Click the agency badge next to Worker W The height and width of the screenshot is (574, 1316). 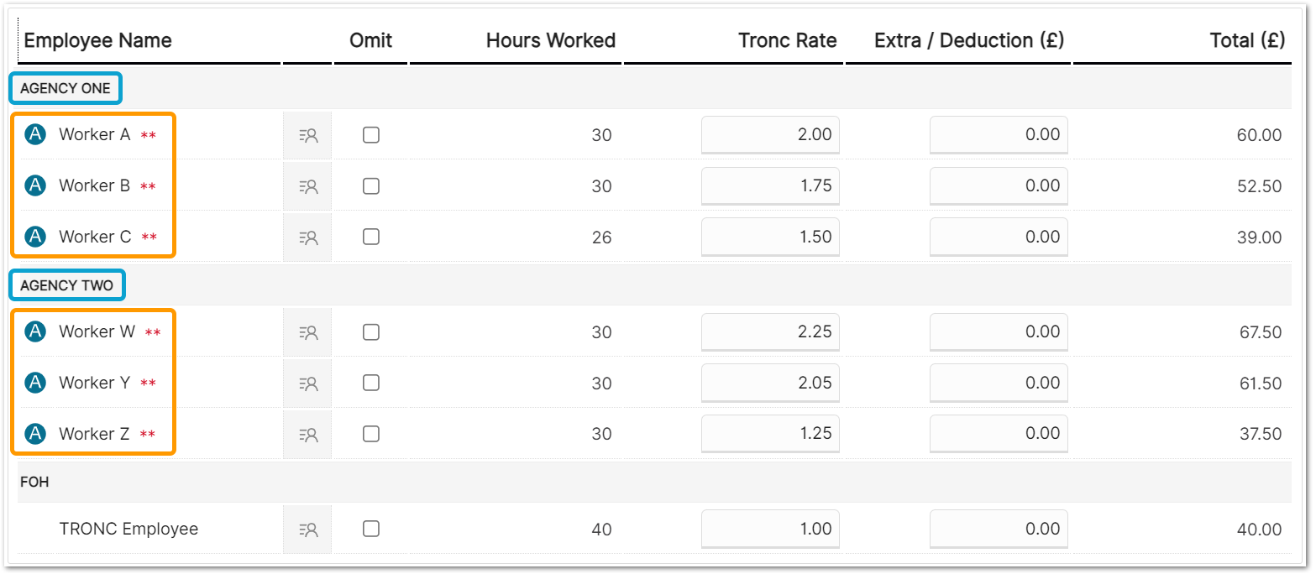click(35, 331)
